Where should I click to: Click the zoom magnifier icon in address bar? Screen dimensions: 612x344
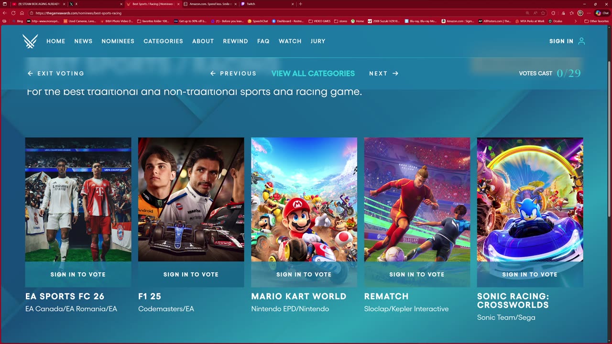pos(527,13)
